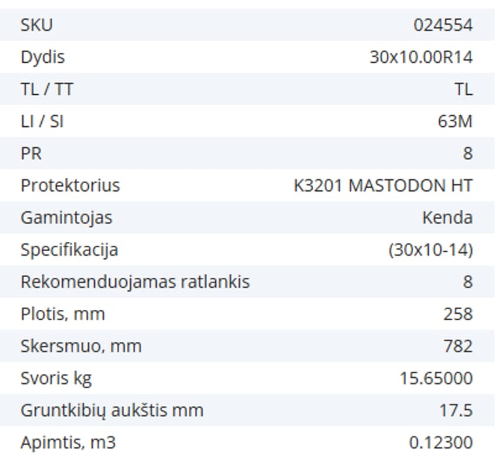Select the manufacturer value Kenda

447,218
